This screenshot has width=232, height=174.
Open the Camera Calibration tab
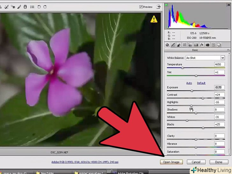(207, 45)
